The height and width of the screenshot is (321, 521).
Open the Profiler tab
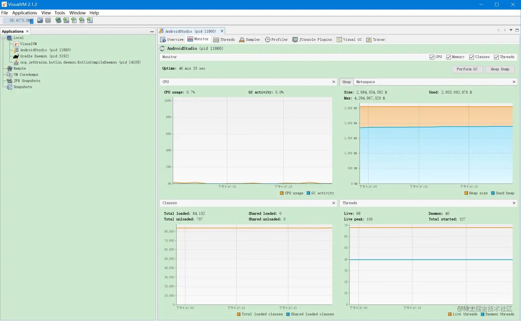coord(276,40)
